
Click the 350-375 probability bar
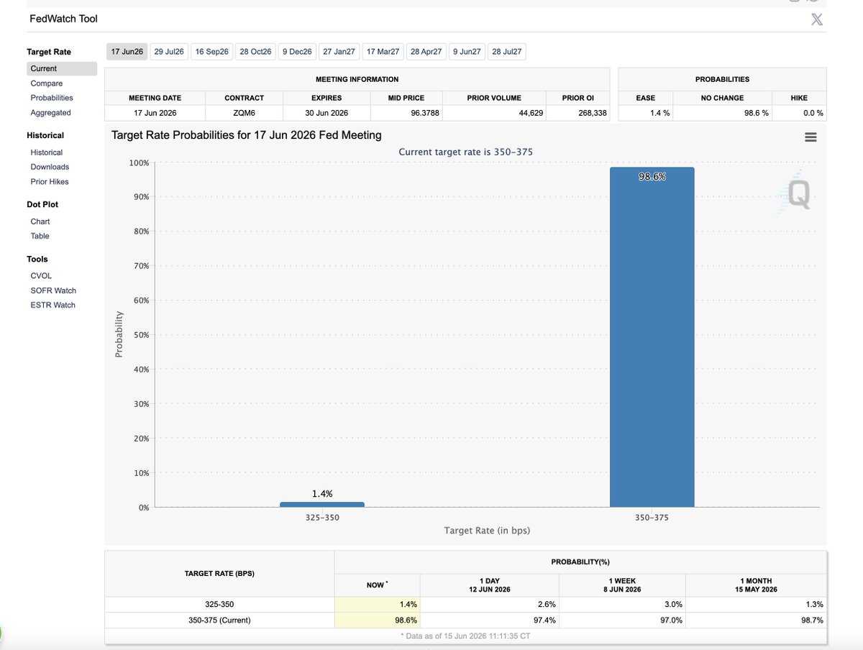pos(652,337)
